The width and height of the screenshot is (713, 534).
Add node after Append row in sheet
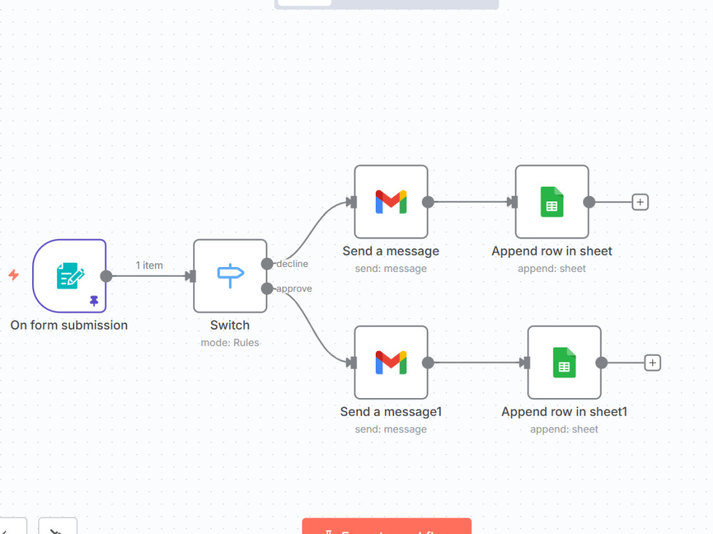(x=640, y=202)
